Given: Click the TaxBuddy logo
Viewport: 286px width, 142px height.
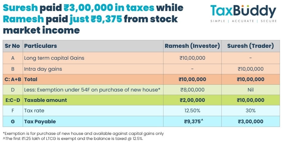Looking at the screenshot, I should [x=243, y=11].
